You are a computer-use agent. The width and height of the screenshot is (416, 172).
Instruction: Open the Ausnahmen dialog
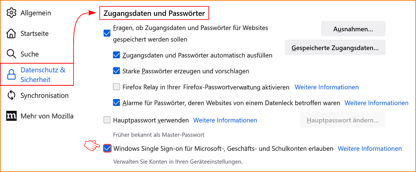click(x=353, y=29)
